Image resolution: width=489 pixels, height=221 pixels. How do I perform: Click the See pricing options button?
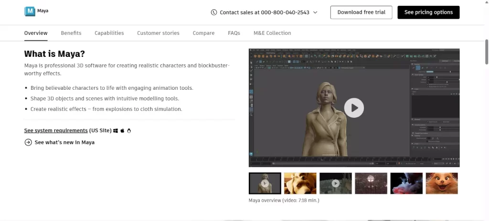[428, 12]
